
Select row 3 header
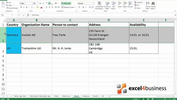click(x=3, y=48)
